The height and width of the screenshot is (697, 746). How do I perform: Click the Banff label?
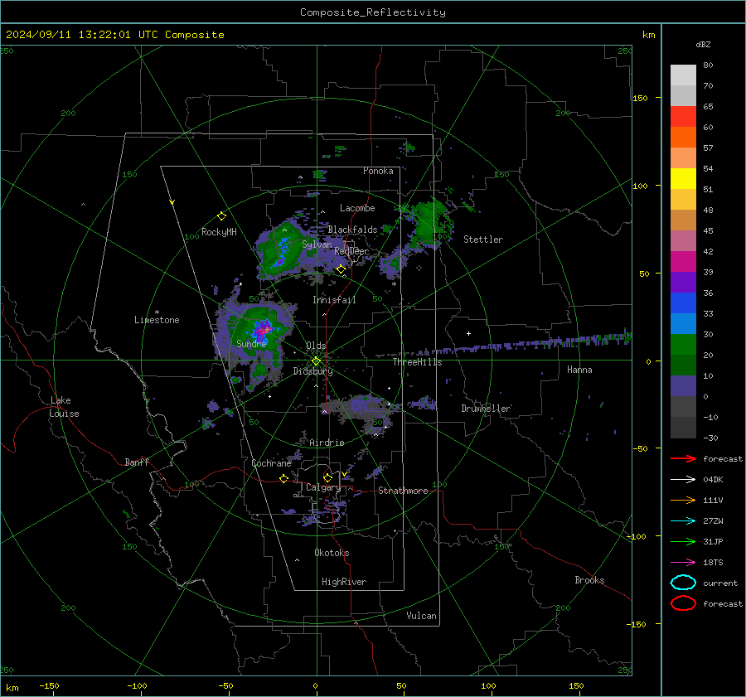tap(137, 462)
